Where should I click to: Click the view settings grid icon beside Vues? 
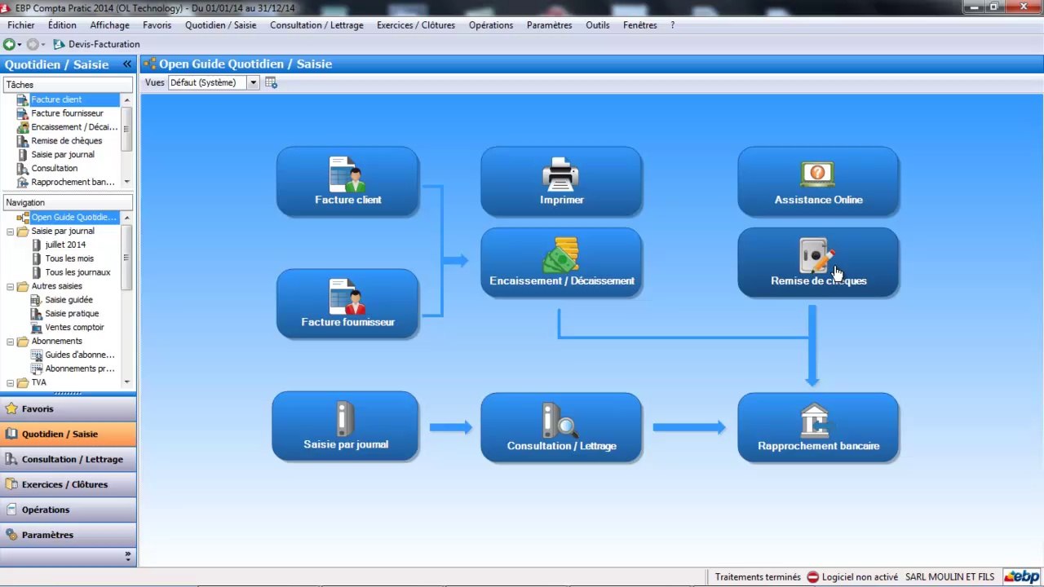click(272, 82)
